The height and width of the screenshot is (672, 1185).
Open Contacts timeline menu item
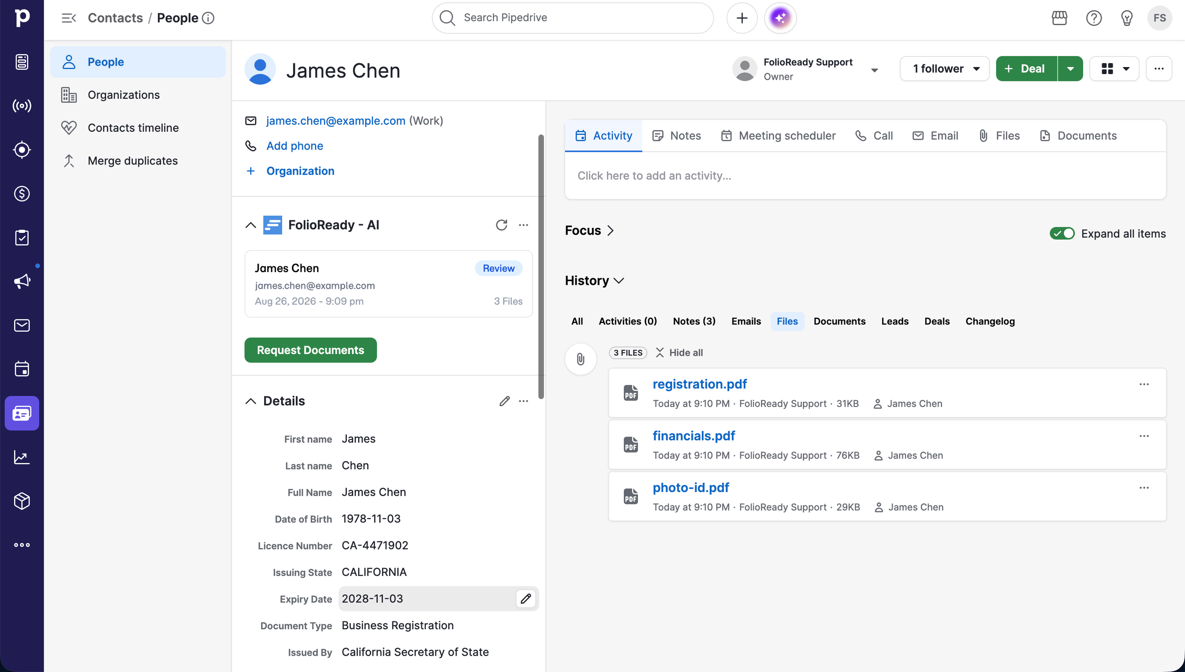(138, 128)
